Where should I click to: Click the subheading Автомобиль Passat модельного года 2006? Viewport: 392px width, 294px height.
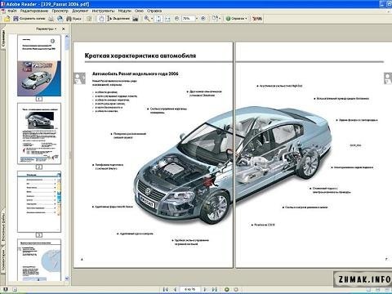[x=136, y=73]
